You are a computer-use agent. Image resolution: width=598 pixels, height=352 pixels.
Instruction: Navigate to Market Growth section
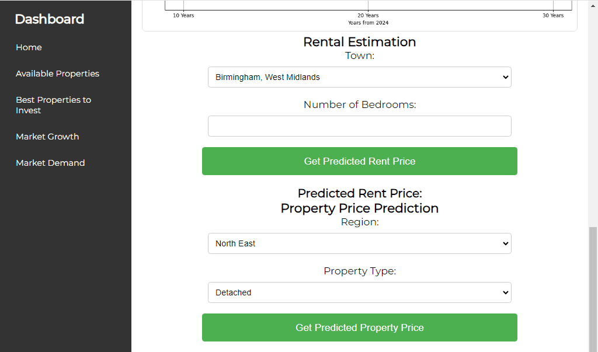point(47,137)
